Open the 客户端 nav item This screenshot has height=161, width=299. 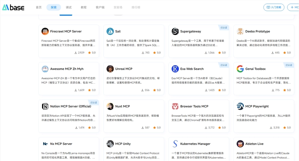coord(100,7)
